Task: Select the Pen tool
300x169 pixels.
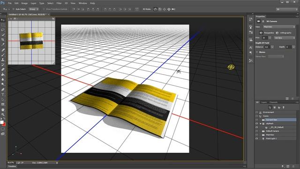Action: click(3, 90)
